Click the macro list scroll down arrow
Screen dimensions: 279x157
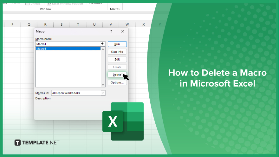pyautogui.click(x=103, y=85)
